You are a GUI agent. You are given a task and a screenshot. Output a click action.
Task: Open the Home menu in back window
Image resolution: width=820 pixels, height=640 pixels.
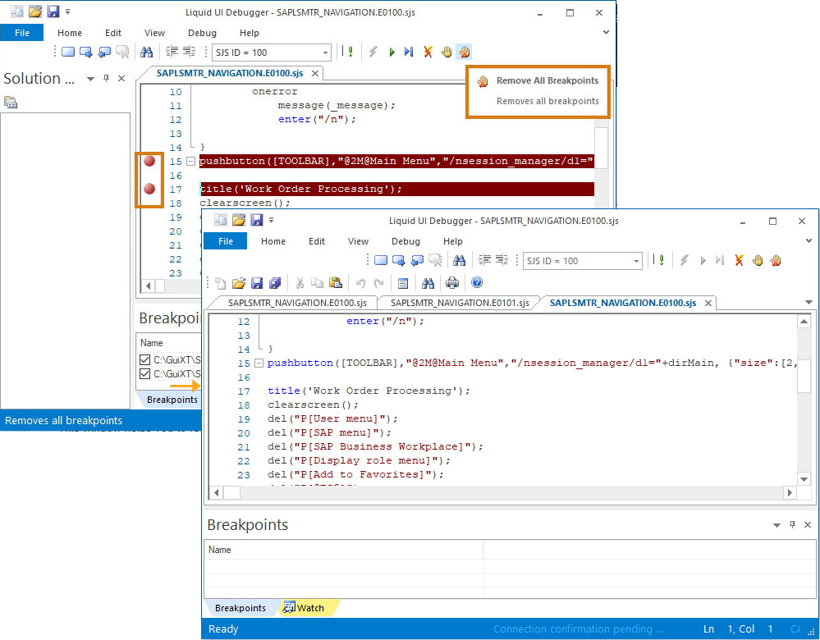pos(70,33)
